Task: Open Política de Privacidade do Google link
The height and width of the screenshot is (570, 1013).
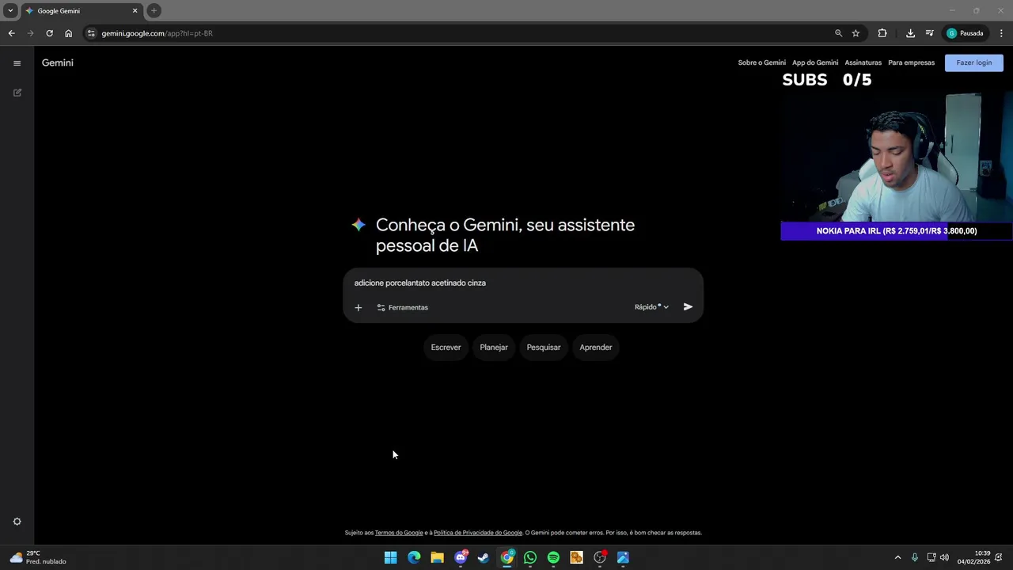Action: click(x=478, y=533)
